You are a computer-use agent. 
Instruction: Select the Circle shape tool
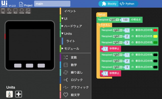point(22,11)
